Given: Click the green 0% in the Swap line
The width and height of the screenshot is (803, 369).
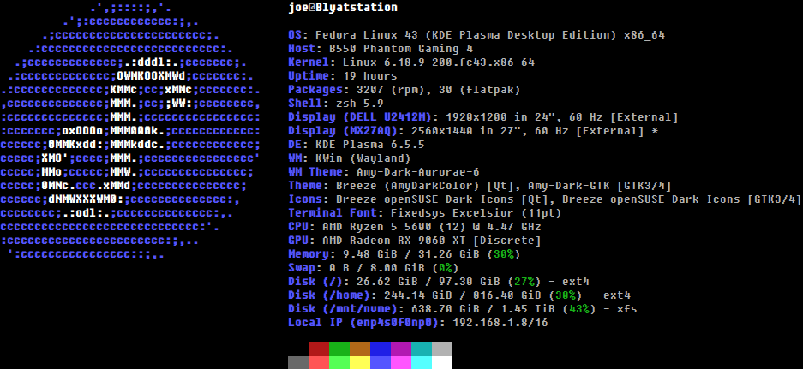Looking at the screenshot, I should click(x=446, y=268).
